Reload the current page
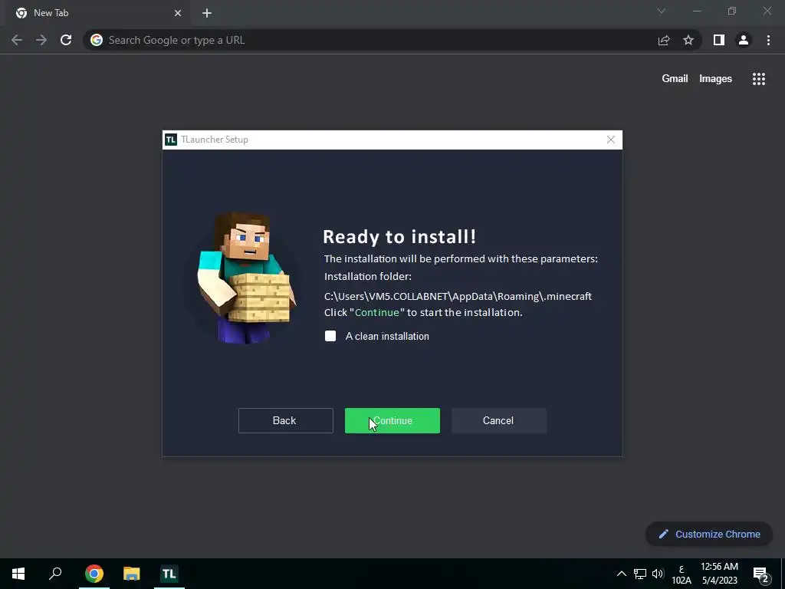Viewport: 785px width, 589px height. tap(66, 40)
